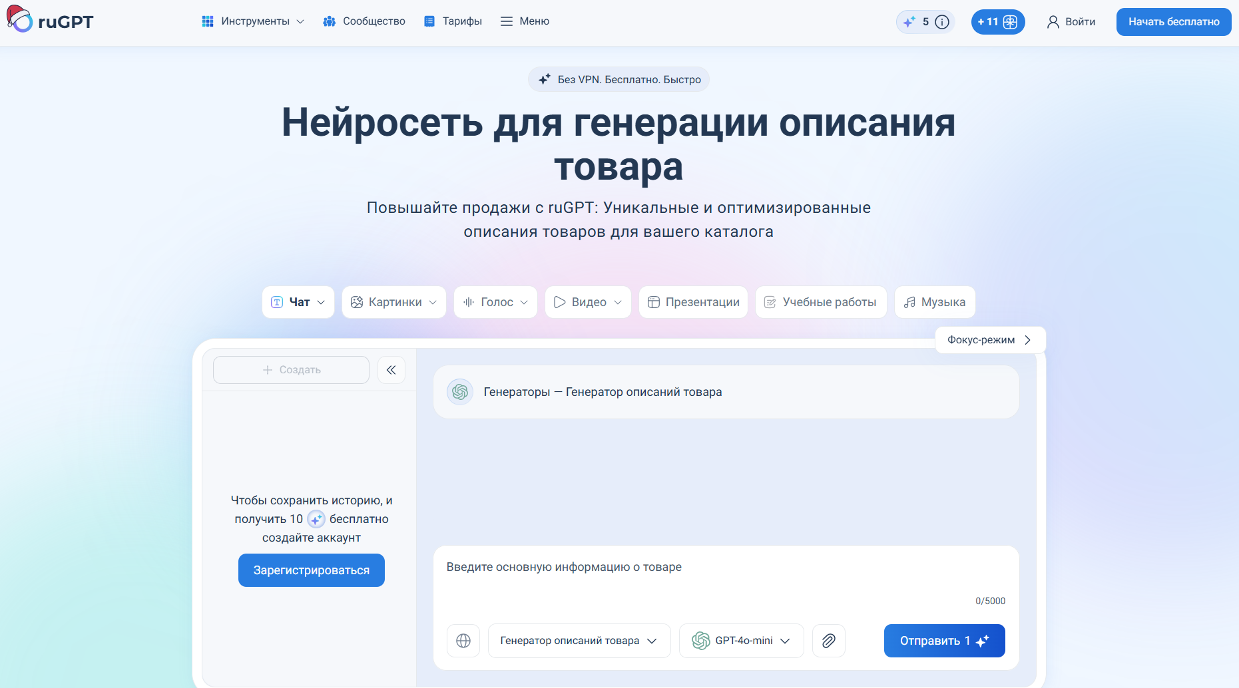Expand the Инструменты dropdown menu
This screenshot has height=688, width=1239.
tap(253, 21)
